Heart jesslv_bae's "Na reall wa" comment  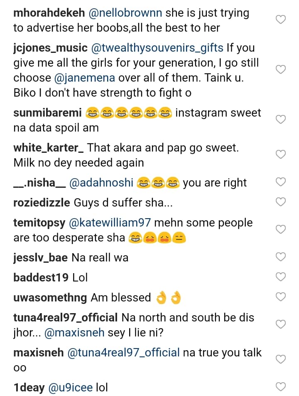281,257
